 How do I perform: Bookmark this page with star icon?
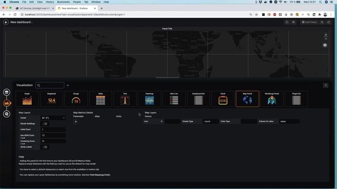tap(256, 15)
